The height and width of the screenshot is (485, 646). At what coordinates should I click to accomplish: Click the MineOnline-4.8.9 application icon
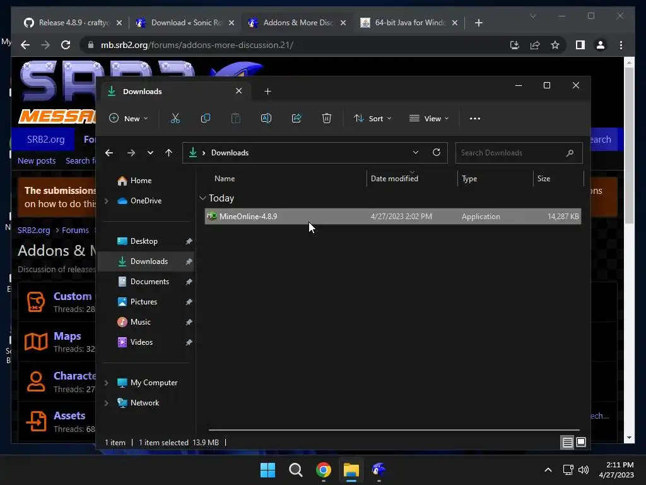click(x=212, y=216)
